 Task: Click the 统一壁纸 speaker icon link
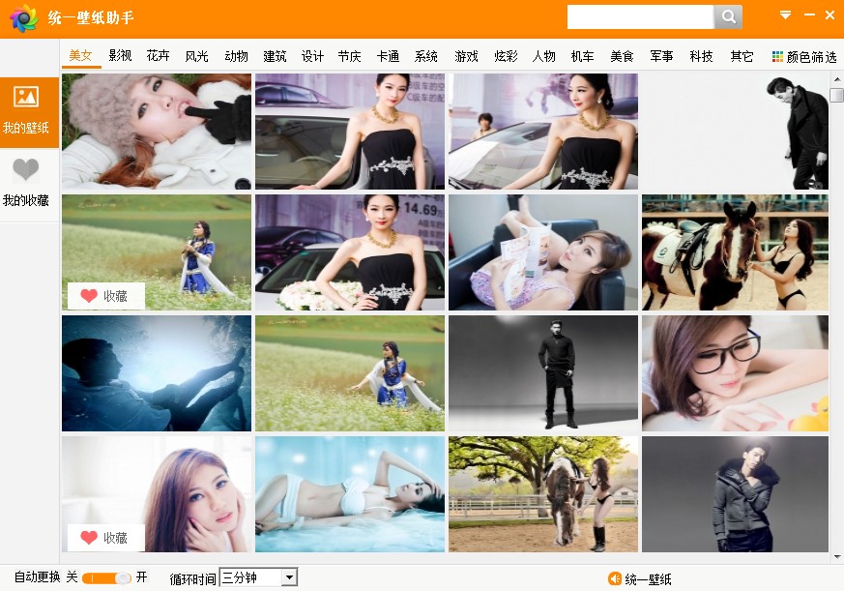click(x=639, y=579)
